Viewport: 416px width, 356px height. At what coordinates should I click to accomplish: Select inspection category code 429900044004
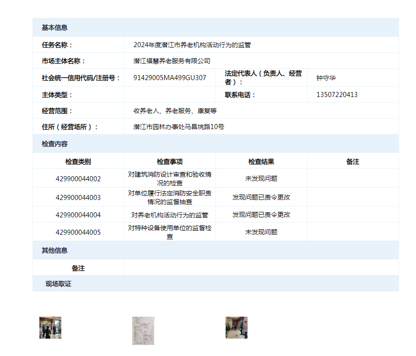(x=78, y=215)
